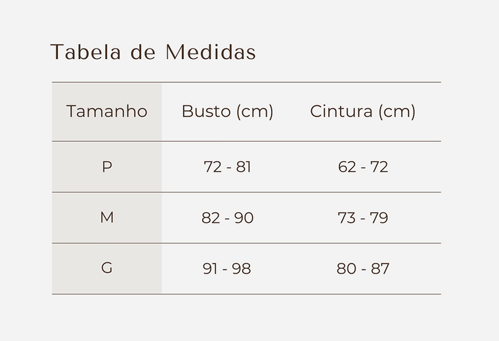Select size P in the Tamanho column
The height and width of the screenshot is (341, 499).
107,167
